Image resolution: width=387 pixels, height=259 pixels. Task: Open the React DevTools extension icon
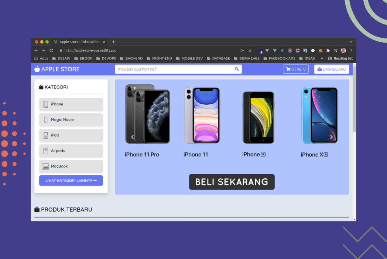(x=282, y=50)
